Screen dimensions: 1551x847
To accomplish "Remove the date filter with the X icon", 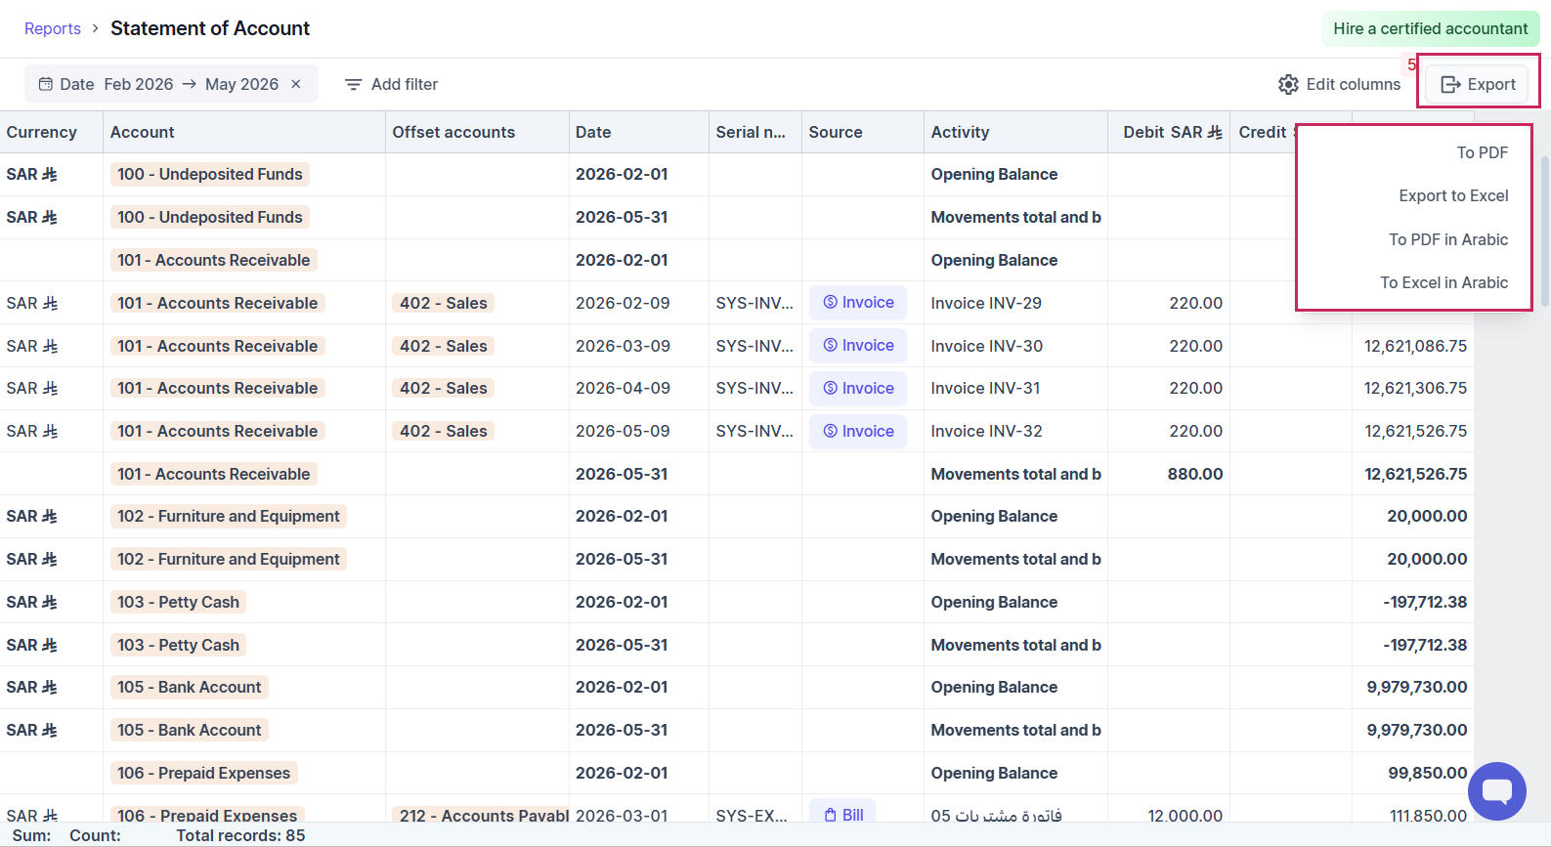I will tap(296, 84).
